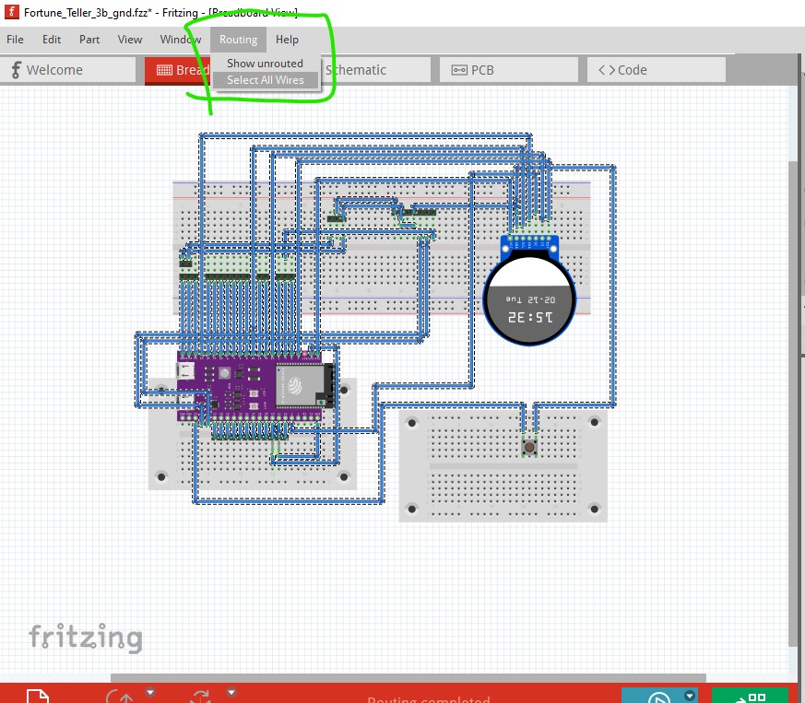Expand the Rotate options dropdown arrow
Screen dimensions: 805x703
150,692
